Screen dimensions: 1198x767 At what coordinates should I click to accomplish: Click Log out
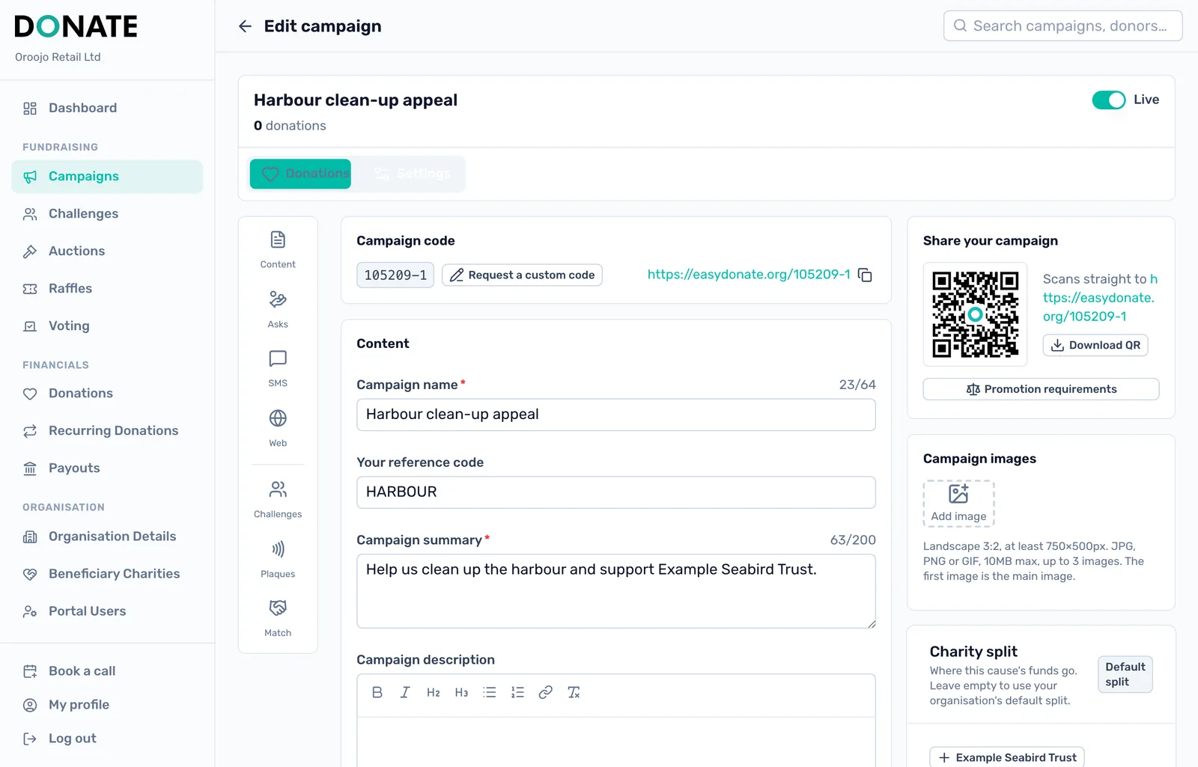pos(107,739)
